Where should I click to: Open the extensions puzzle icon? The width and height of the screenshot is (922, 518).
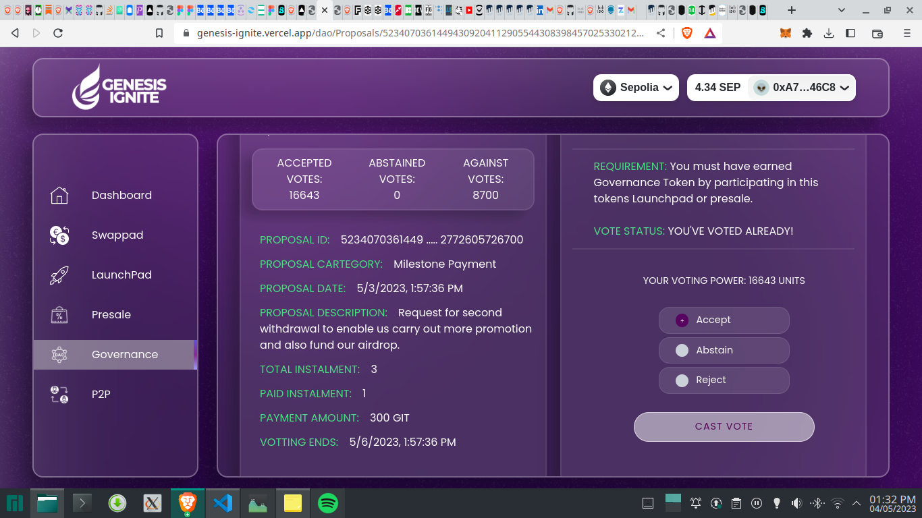coord(807,33)
